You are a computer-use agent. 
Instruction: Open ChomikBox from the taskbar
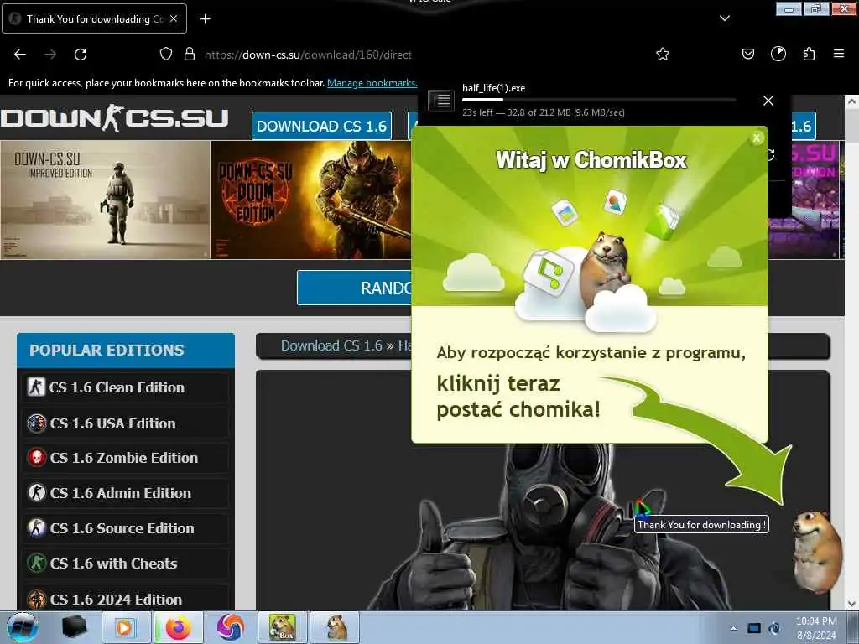coord(283,627)
